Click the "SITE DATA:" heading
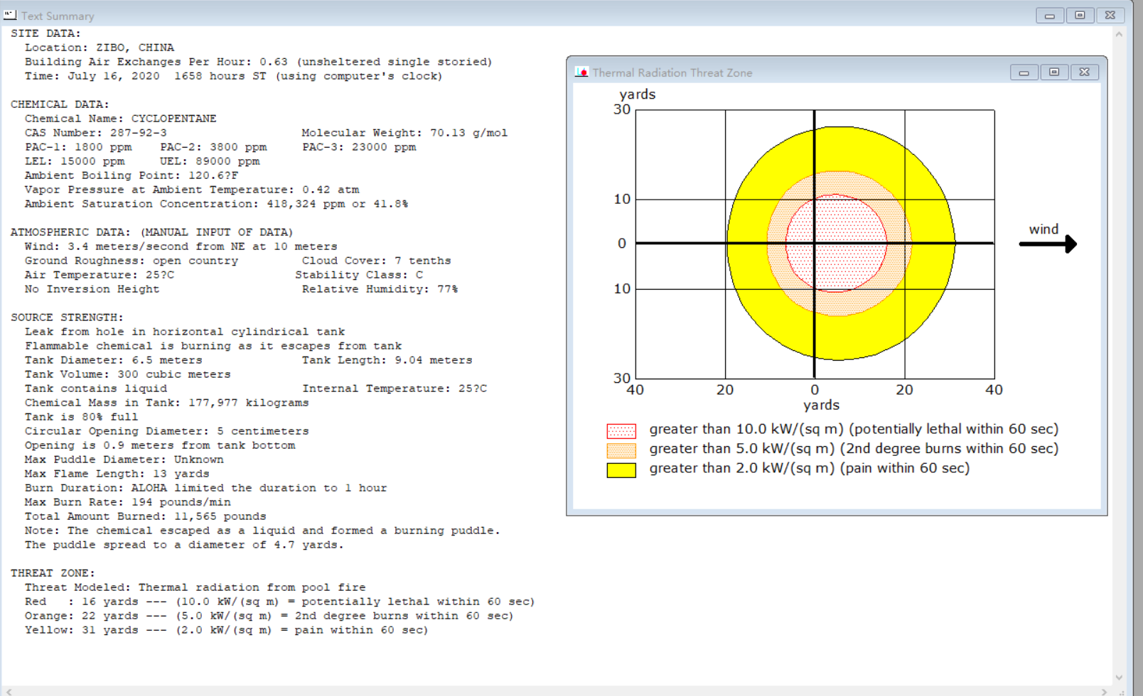 point(45,33)
